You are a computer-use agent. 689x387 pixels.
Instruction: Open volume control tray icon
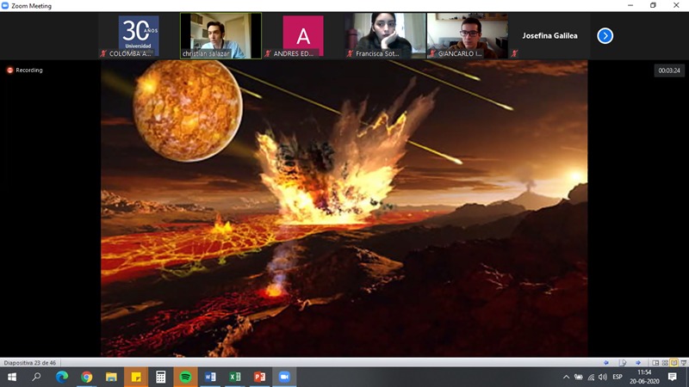click(x=603, y=377)
